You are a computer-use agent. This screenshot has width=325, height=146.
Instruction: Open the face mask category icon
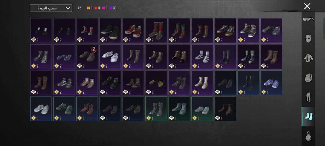(308, 40)
